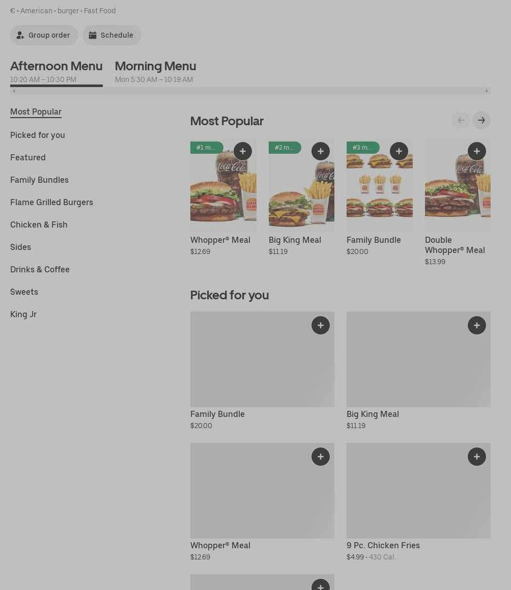Navigate to King Jr category
511x590 pixels.
23,314
